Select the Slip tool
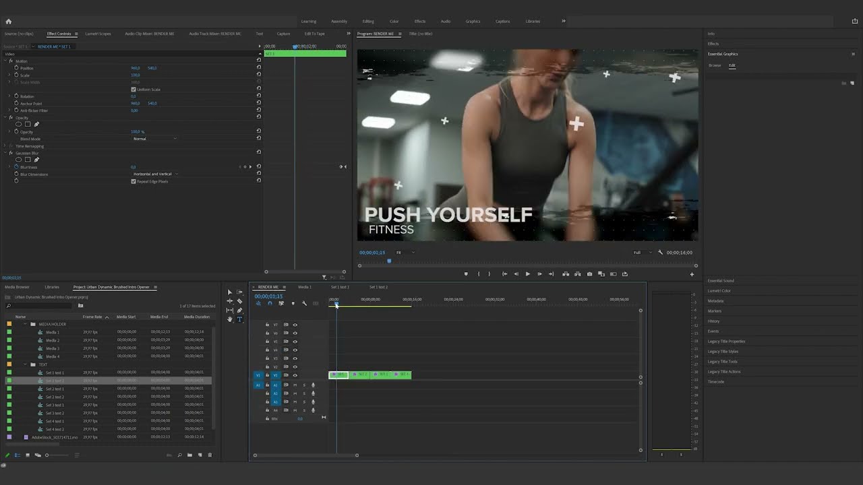The height and width of the screenshot is (485, 863). (x=230, y=311)
